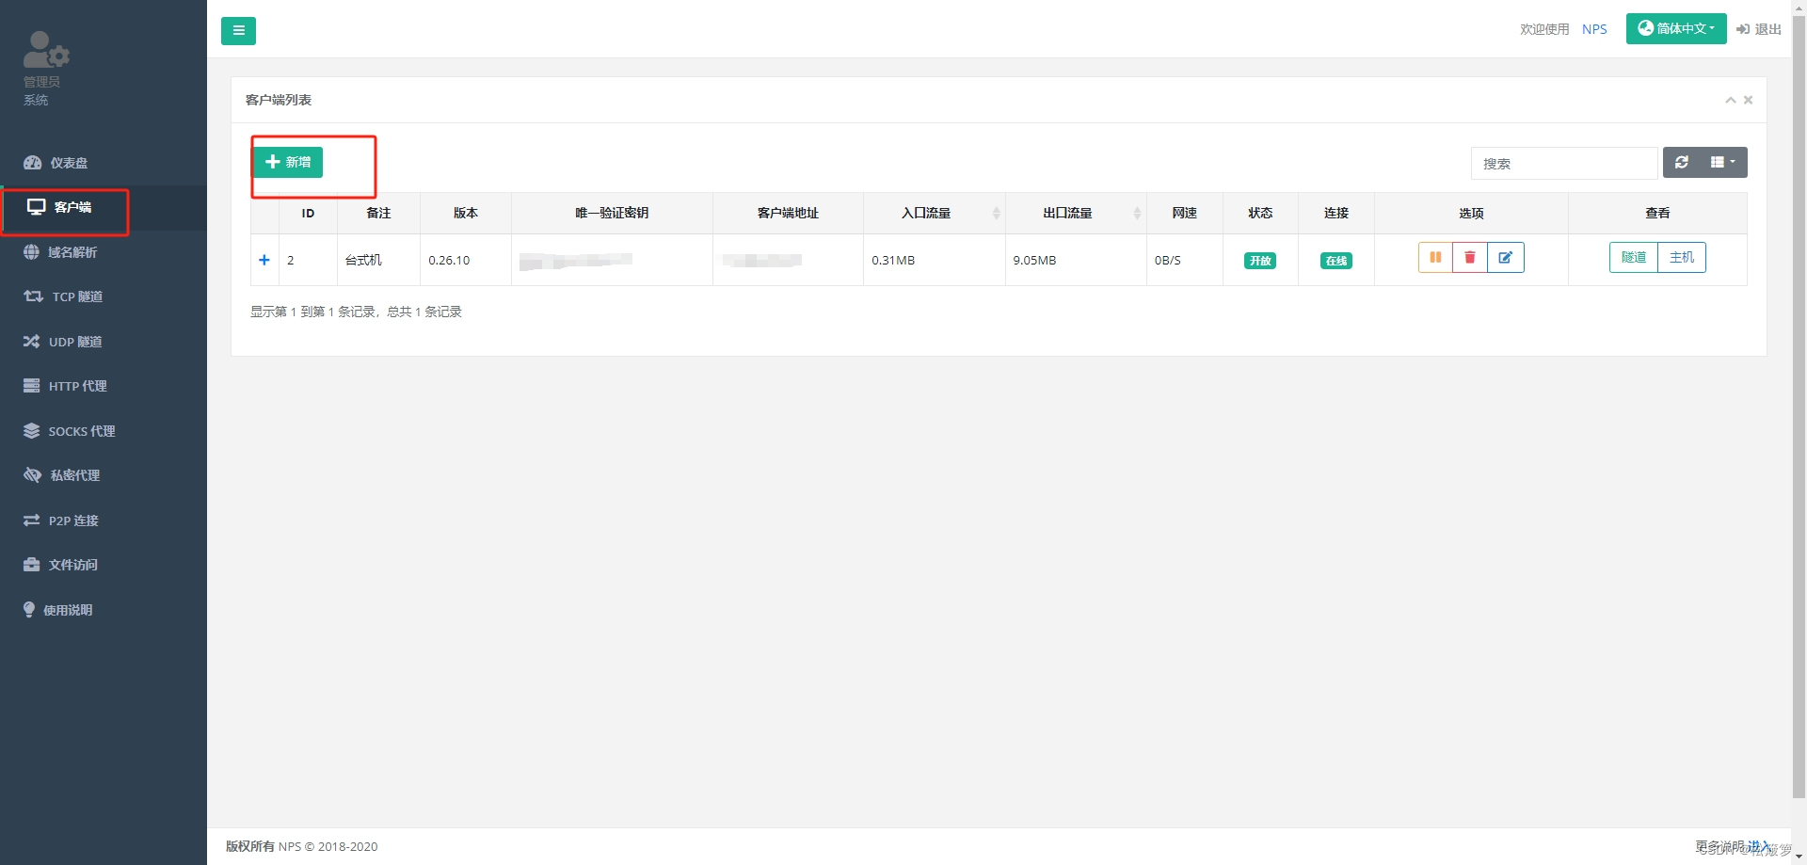
Task: Open HTTP 代理 page
Action: 104,386
